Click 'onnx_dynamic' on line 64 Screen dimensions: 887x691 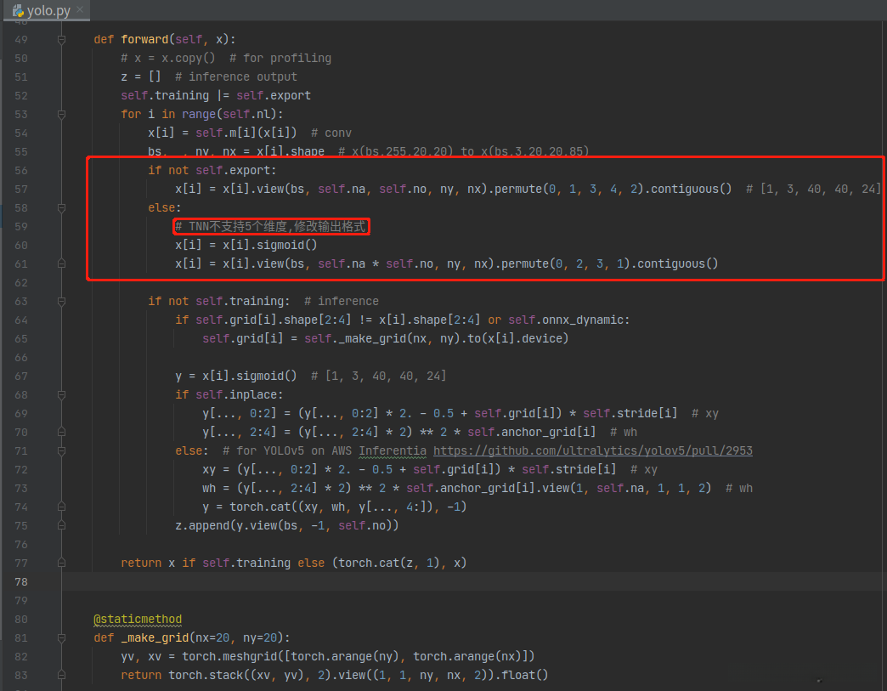(582, 320)
